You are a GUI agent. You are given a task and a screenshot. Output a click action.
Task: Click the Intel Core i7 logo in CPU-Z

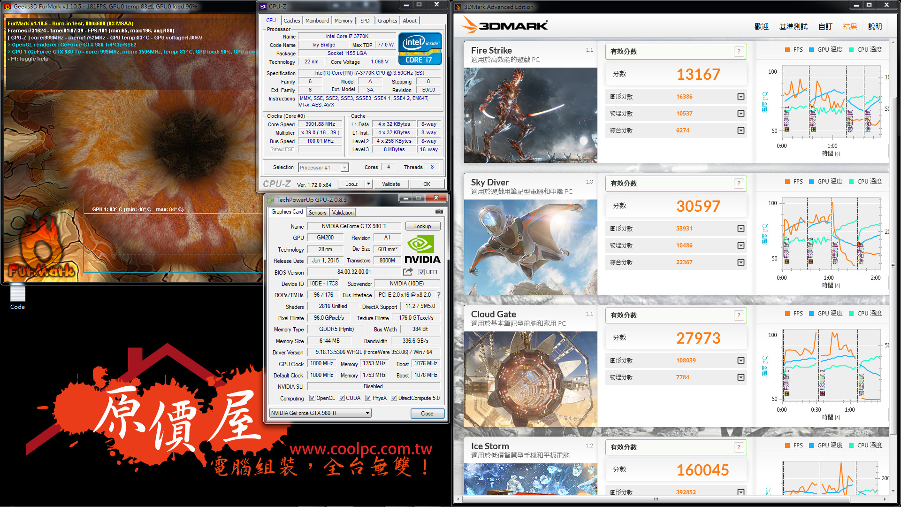click(x=420, y=48)
